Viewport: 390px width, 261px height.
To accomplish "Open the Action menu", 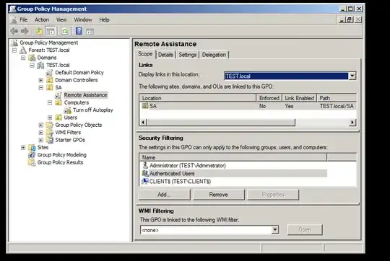I will pos(42,20).
